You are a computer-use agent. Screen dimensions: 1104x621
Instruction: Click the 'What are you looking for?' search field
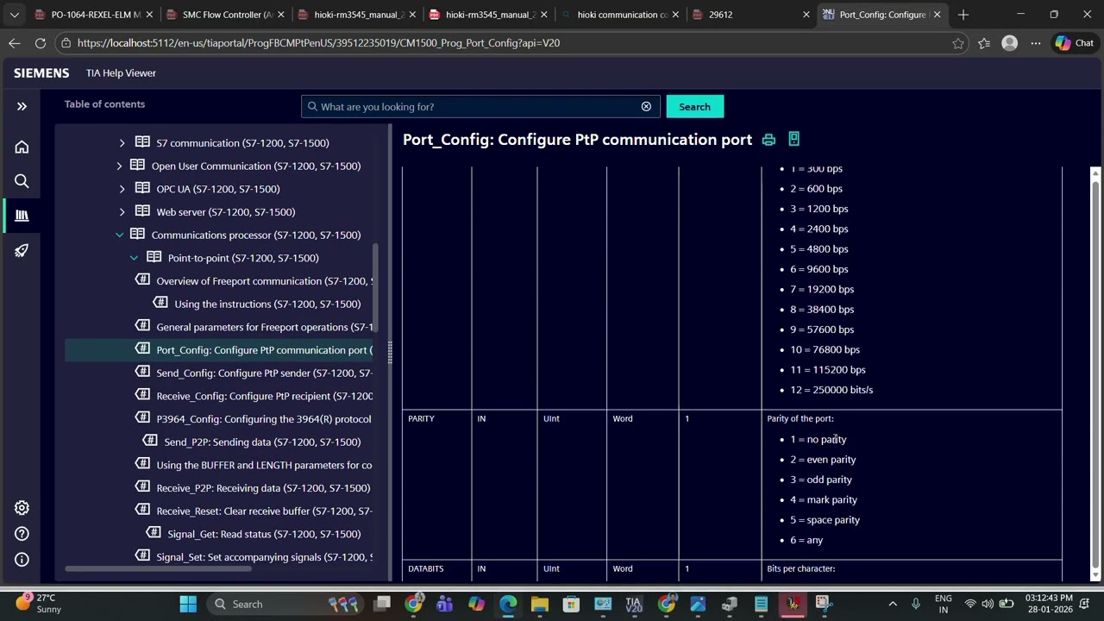479,106
